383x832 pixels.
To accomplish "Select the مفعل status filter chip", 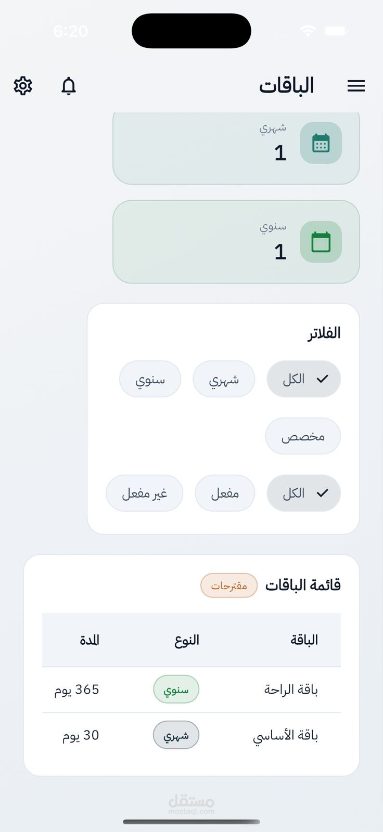I will (x=225, y=493).
